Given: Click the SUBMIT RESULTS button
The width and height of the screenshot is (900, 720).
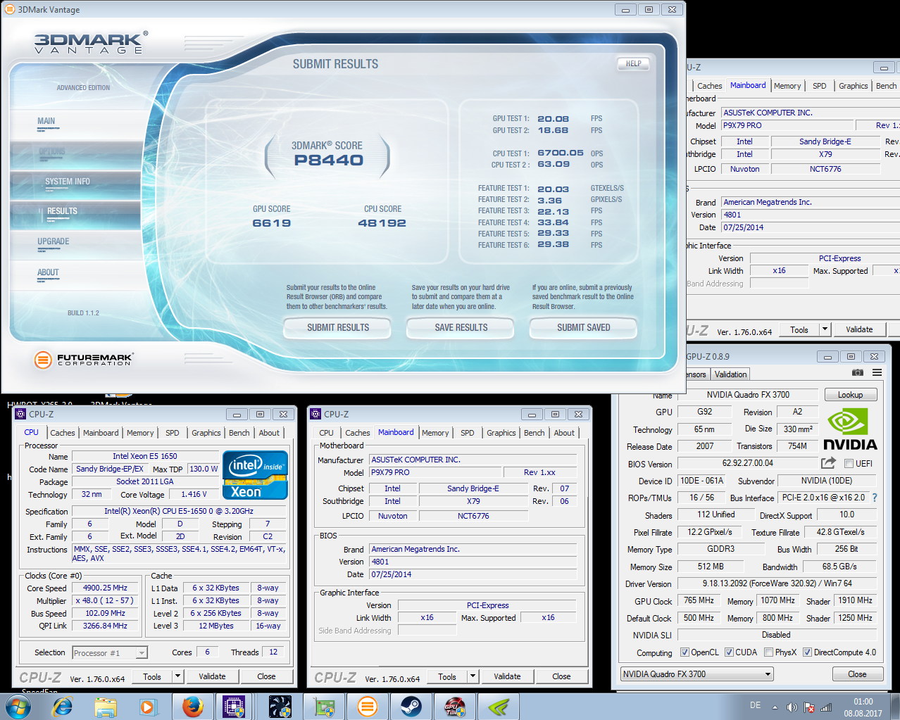Looking at the screenshot, I should click(337, 327).
